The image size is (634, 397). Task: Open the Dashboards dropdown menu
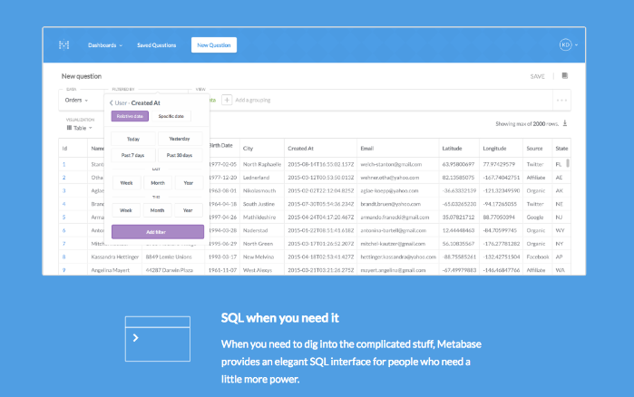coord(105,45)
